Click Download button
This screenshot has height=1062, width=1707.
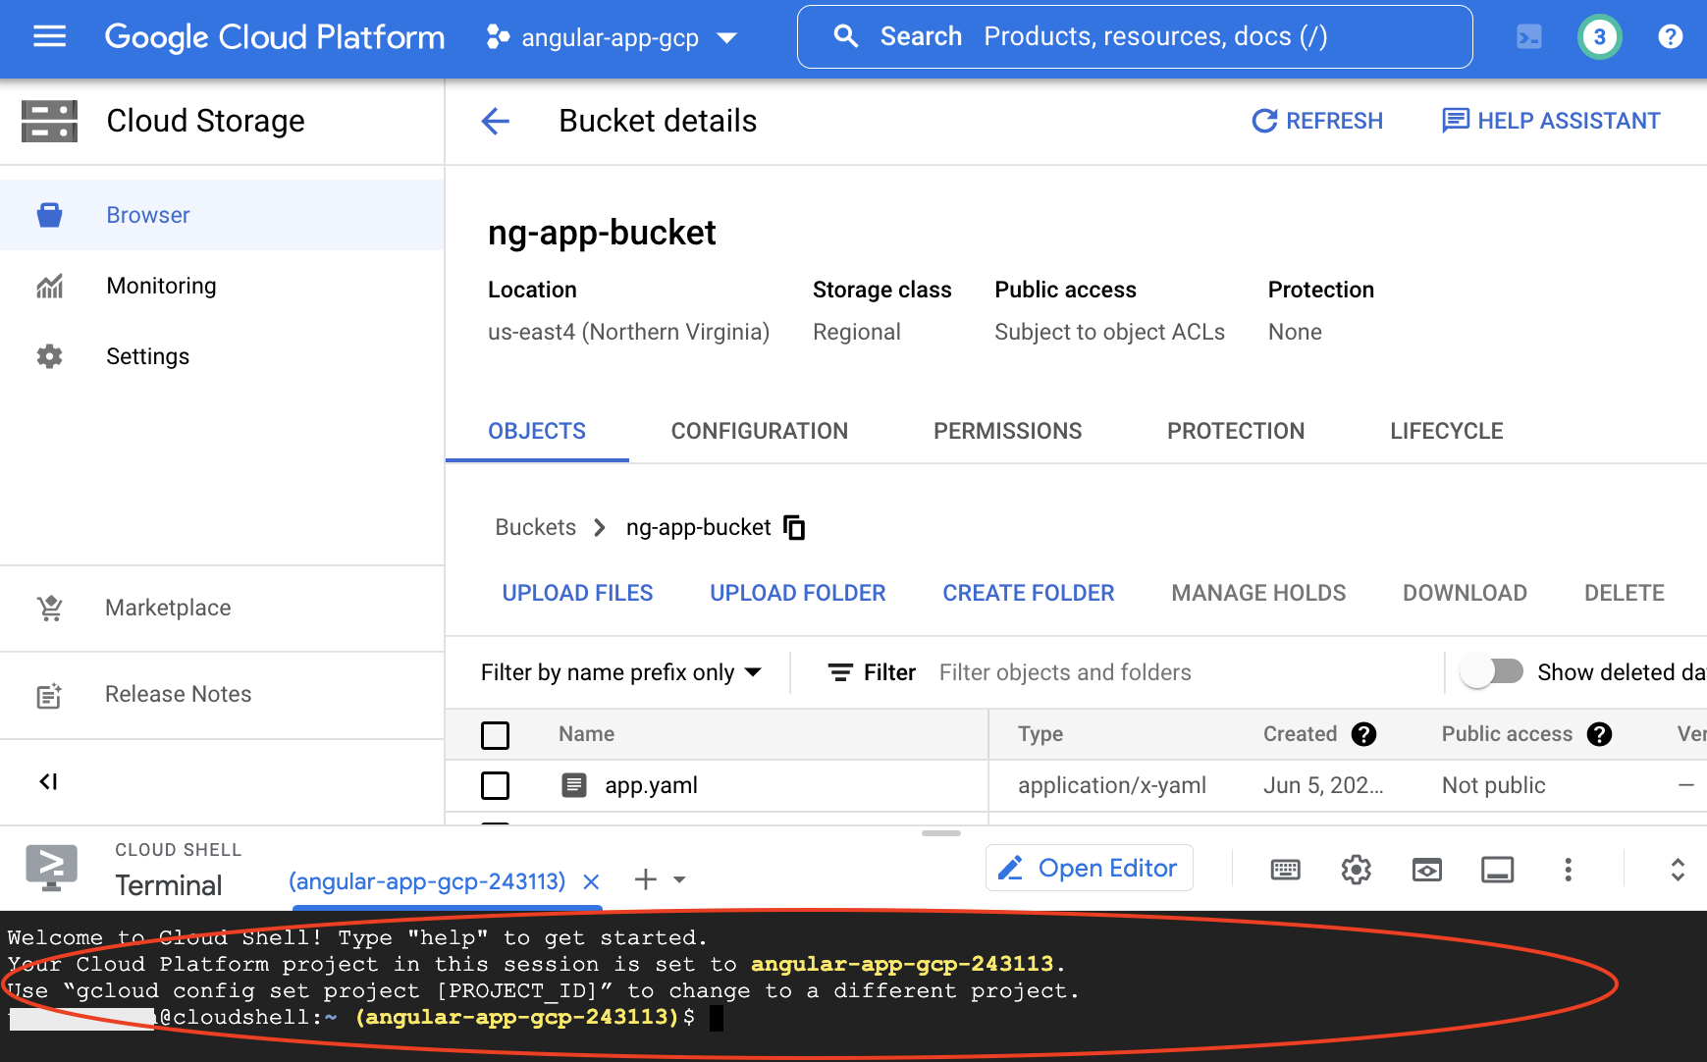pyautogui.click(x=1465, y=593)
